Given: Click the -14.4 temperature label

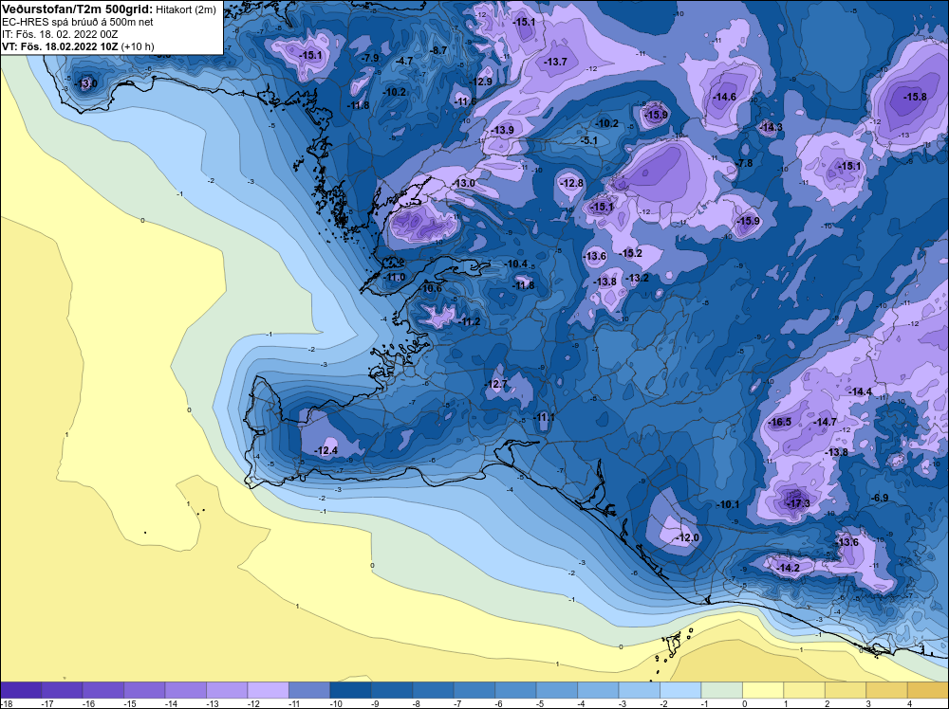Looking at the screenshot, I should [x=860, y=391].
